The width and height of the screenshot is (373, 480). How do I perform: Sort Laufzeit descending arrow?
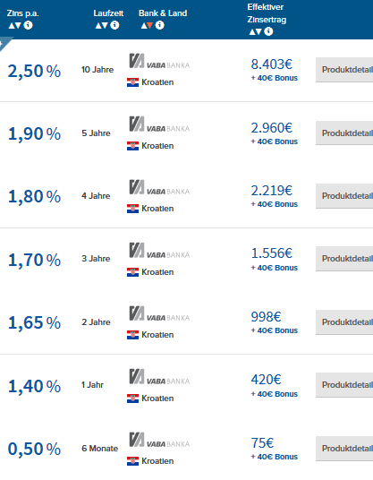[x=105, y=25]
